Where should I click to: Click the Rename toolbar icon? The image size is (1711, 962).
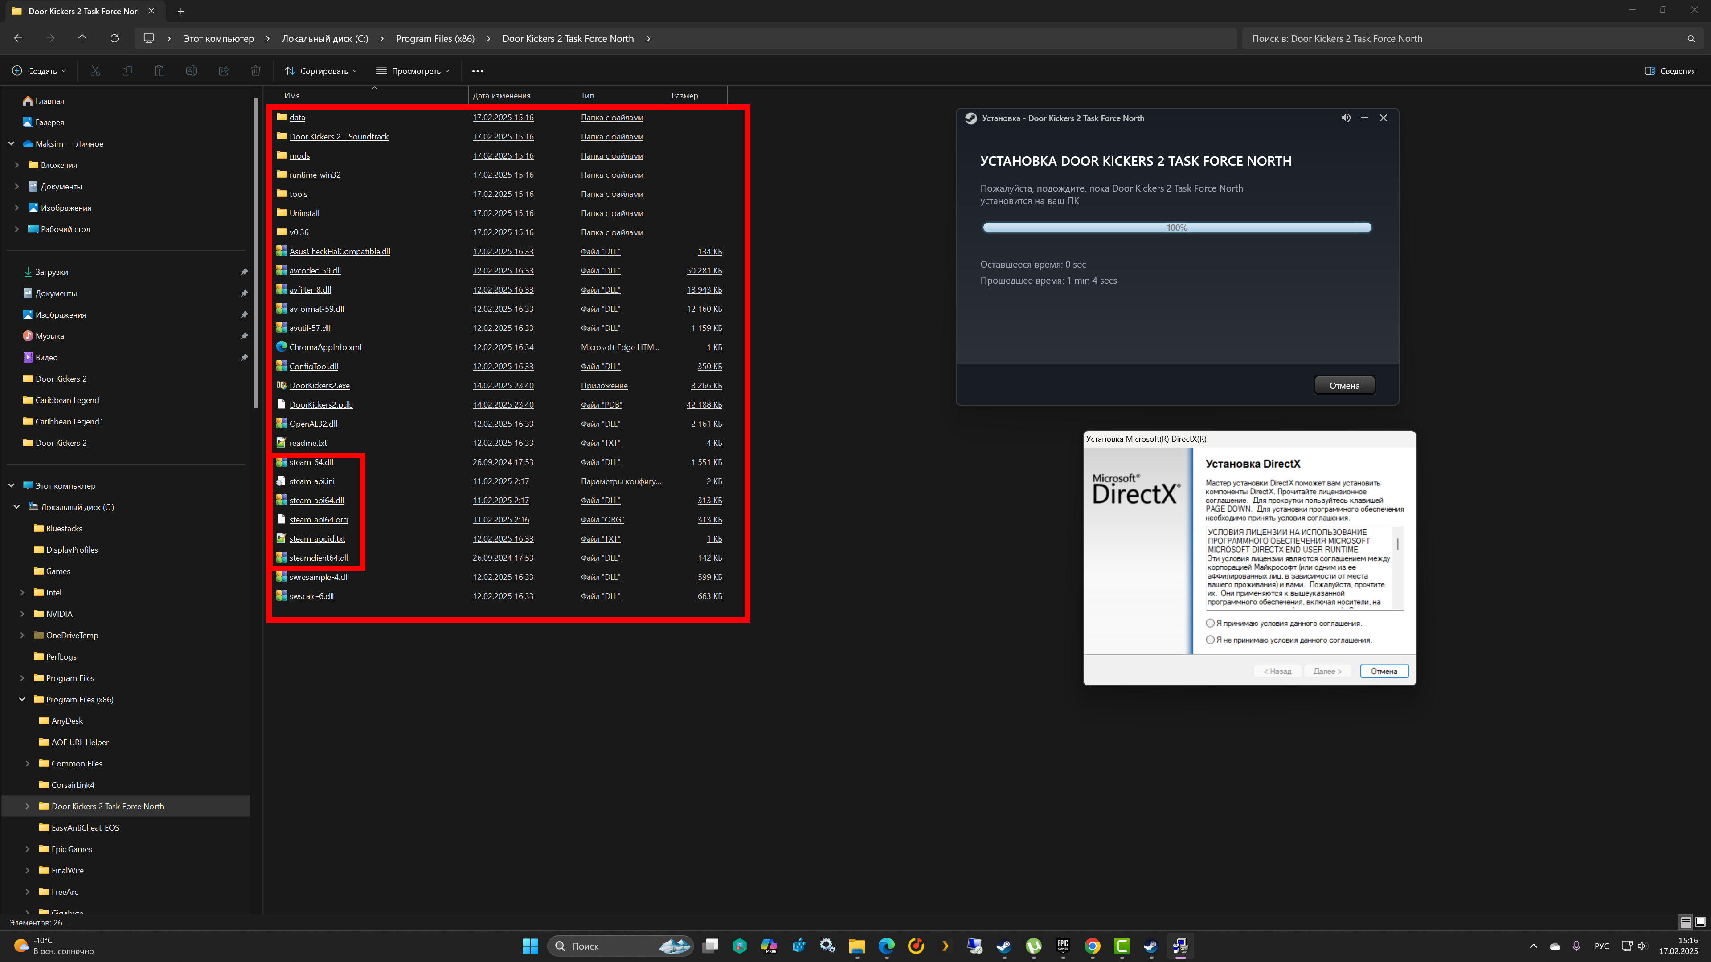[191, 71]
